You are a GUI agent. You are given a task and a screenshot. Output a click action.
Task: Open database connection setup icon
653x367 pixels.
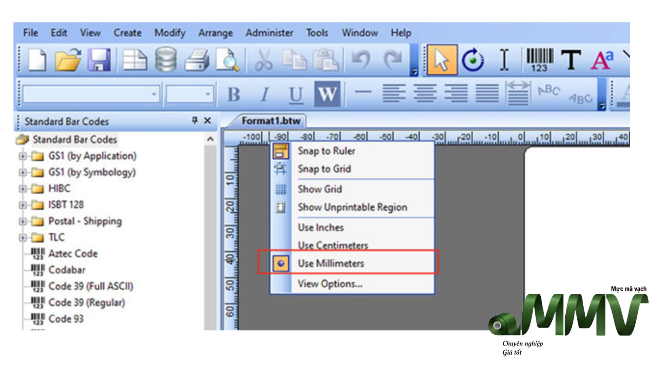(166, 60)
